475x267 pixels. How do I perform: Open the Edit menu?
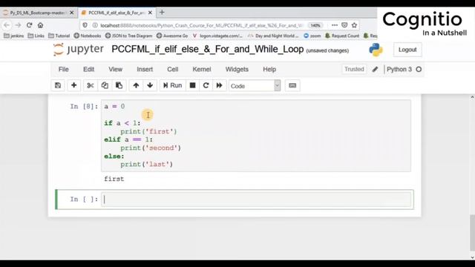89,69
